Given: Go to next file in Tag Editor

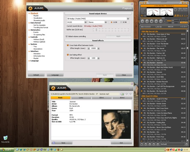Looking at the screenshot, I should coord(130,94).
